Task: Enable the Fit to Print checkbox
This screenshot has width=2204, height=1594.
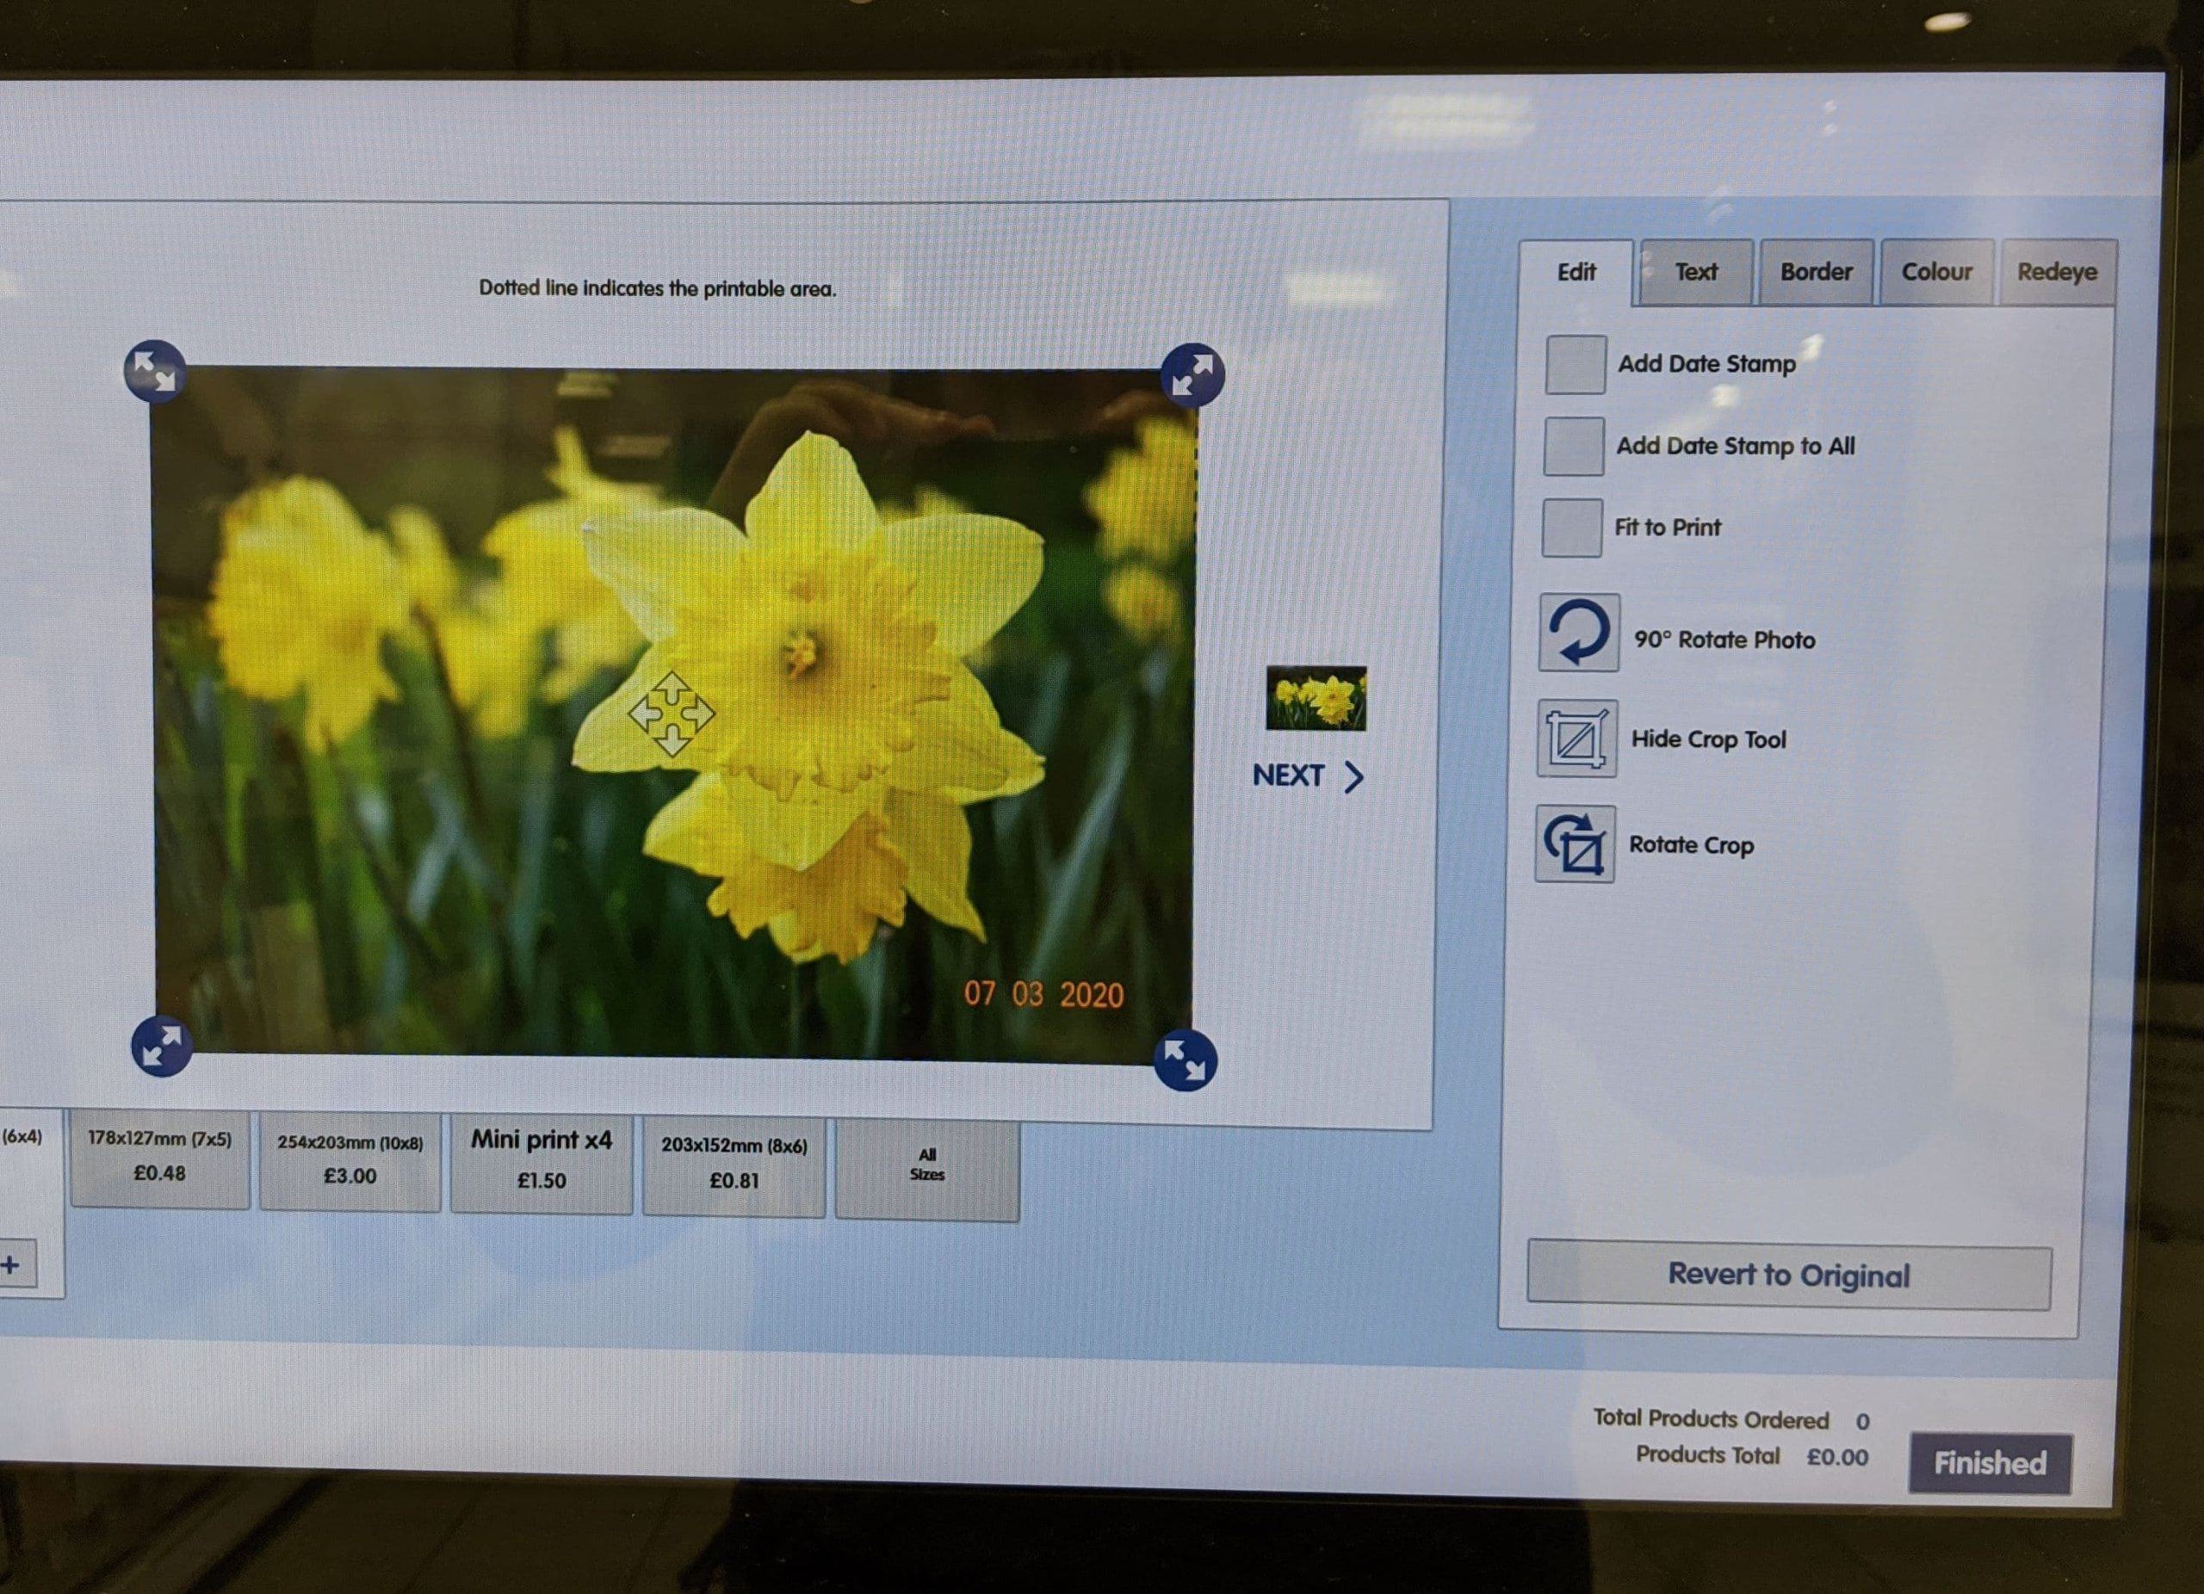Action: [x=1569, y=525]
